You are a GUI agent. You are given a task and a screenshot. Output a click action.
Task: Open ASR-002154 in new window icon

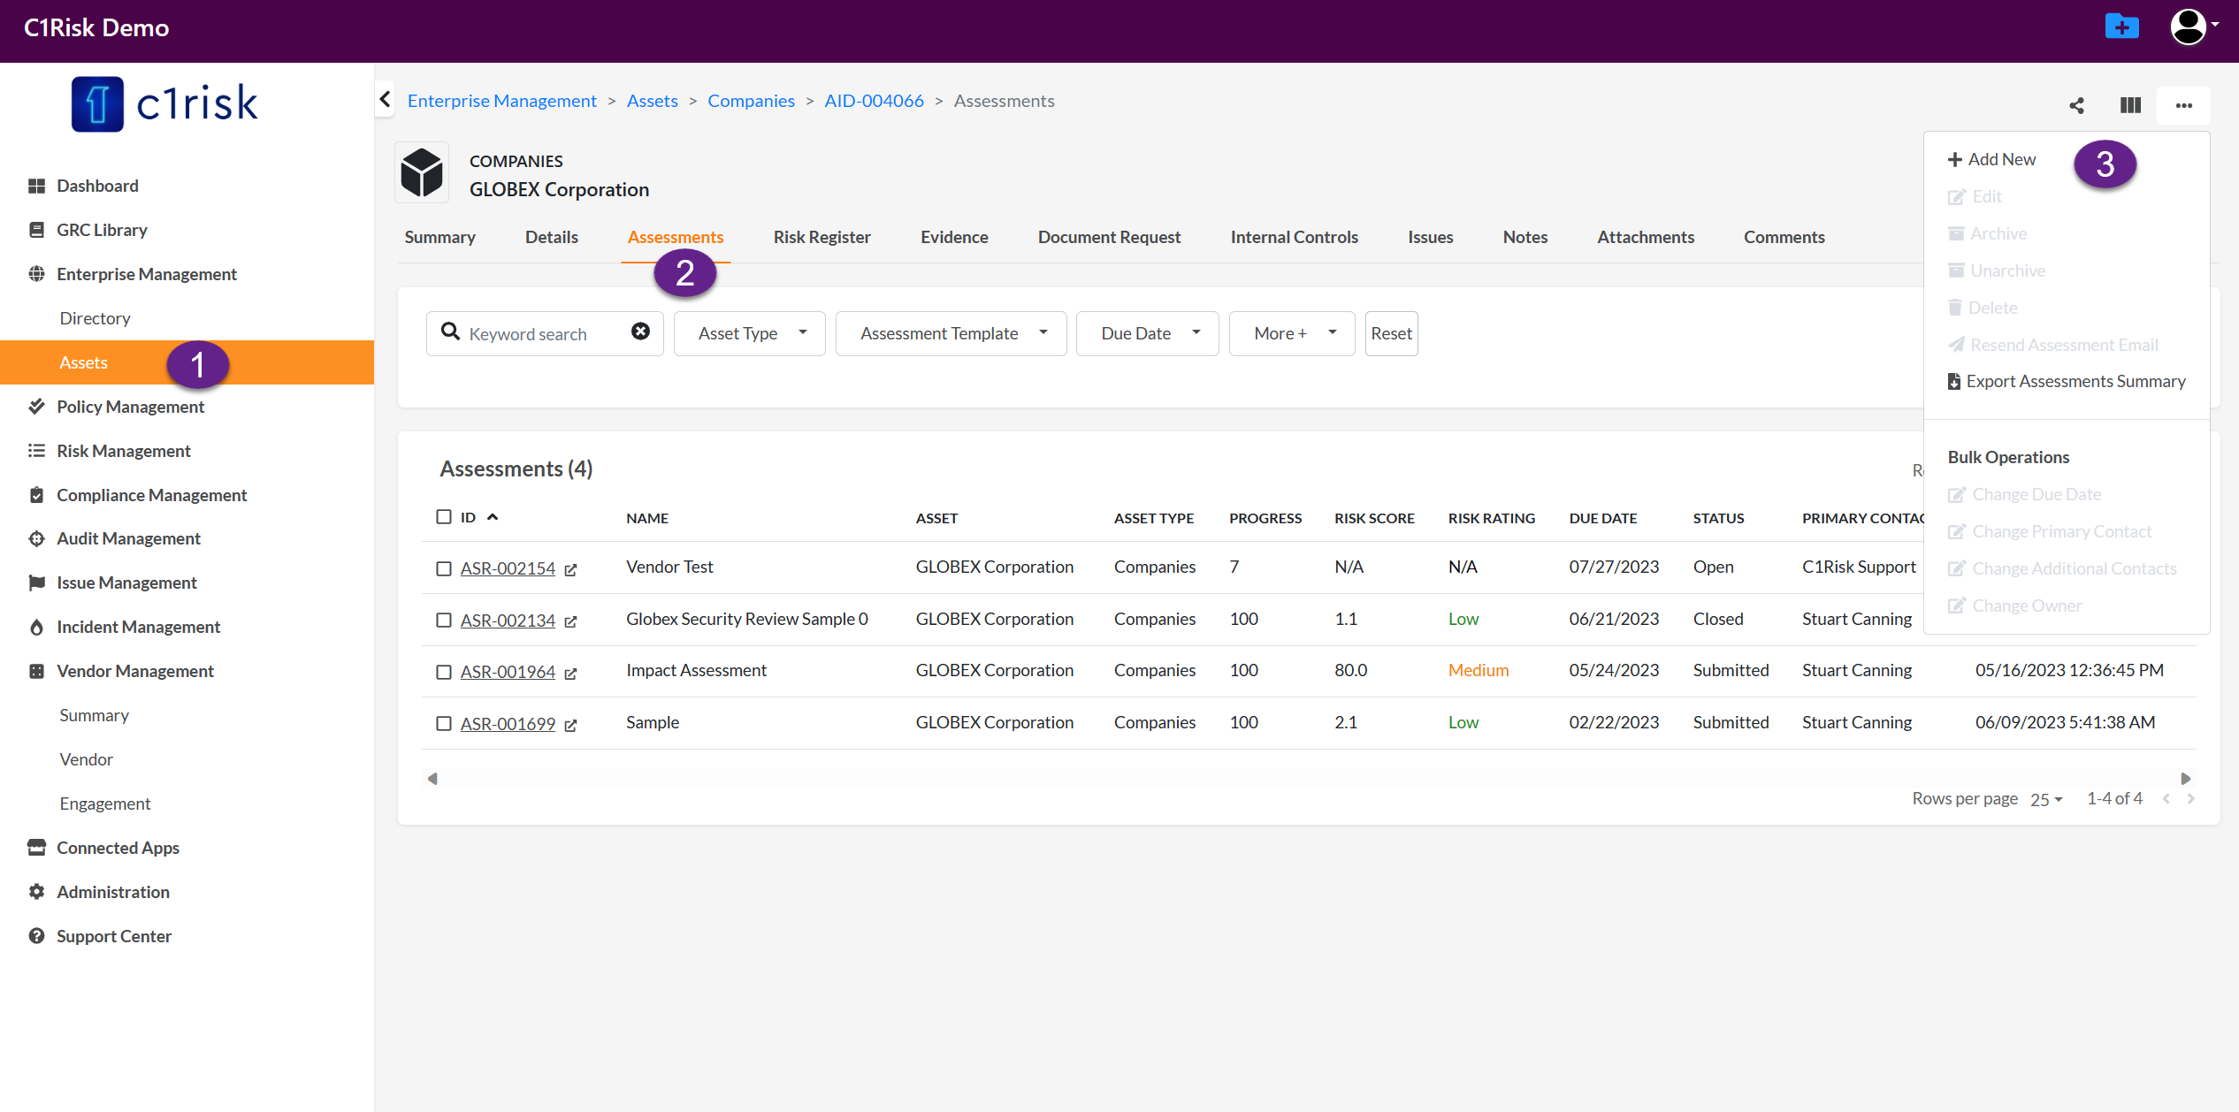point(570,570)
